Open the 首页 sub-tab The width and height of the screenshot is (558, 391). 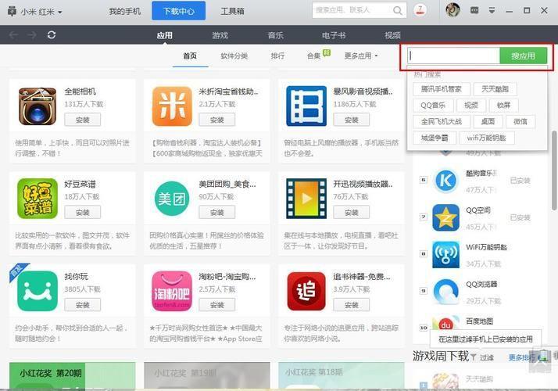[190, 56]
